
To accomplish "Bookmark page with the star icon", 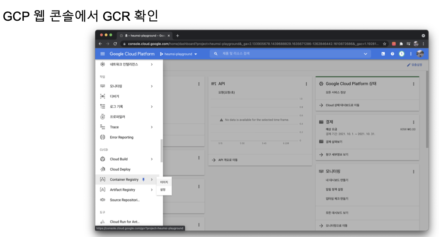I will pyautogui.click(x=385, y=44).
